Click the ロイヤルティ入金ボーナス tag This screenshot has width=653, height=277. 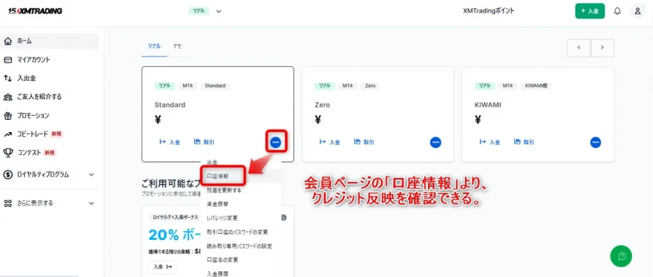coord(173,218)
